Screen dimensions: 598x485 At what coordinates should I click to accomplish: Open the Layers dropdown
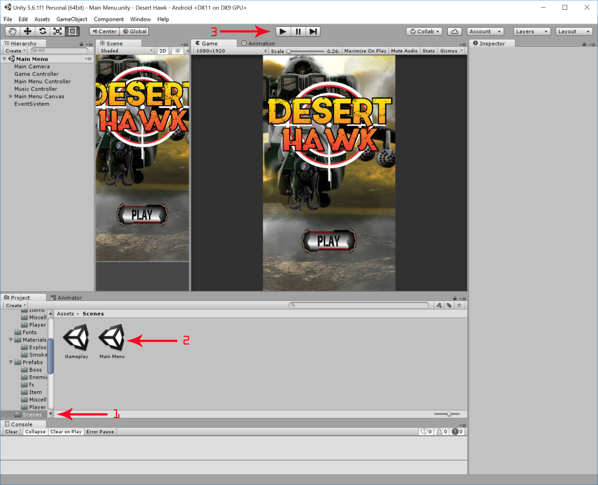point(532,31)
